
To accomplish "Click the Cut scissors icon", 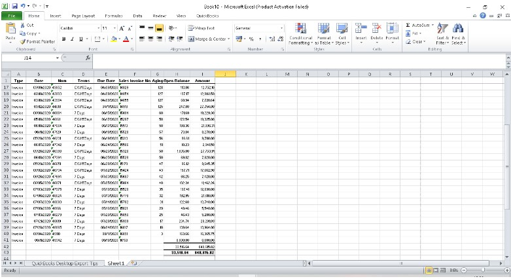I will [22, 25].
